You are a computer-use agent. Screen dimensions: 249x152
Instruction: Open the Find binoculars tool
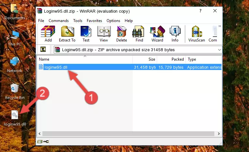139,34
